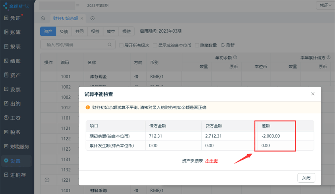Click the search magnifier icon
The width and height of the screenshot is (335, 194).
110,44
